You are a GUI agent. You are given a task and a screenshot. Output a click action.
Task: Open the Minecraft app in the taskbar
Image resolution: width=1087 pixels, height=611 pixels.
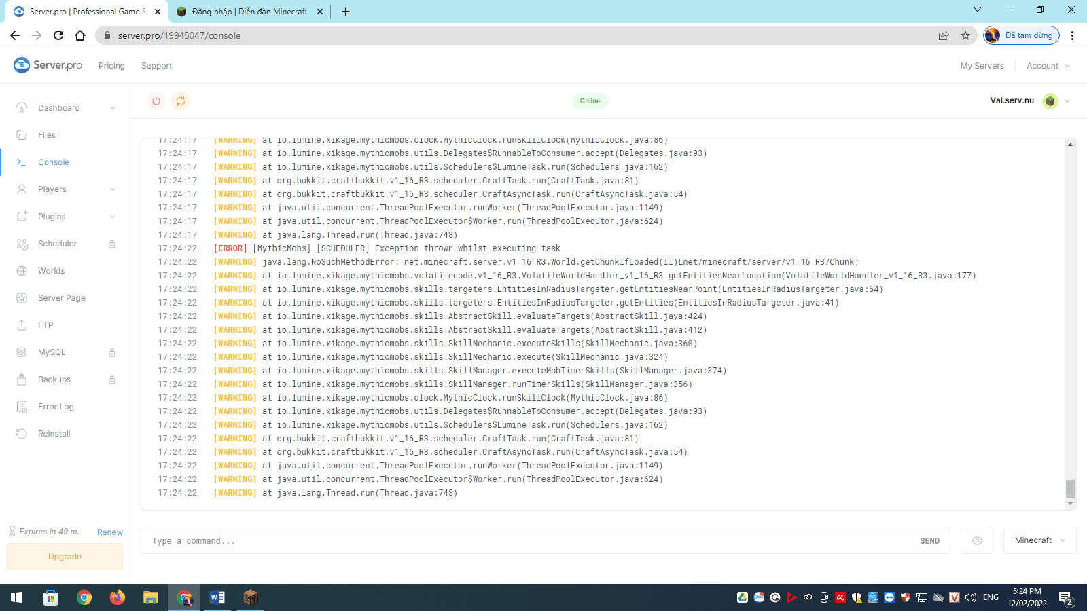251,597
